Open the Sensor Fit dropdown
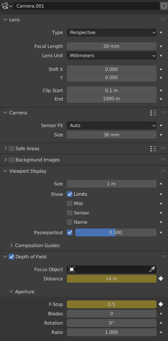Screen dimensions: 168x341 112,126
